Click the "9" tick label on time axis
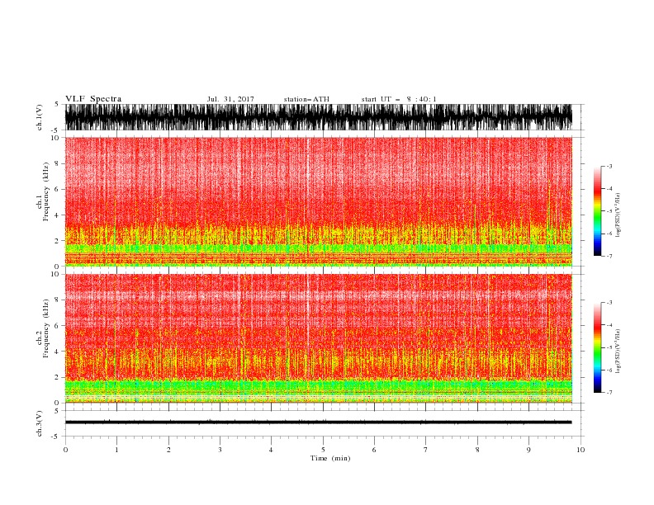This screenshot has width=654, height=505. click(x=528, y=450)
